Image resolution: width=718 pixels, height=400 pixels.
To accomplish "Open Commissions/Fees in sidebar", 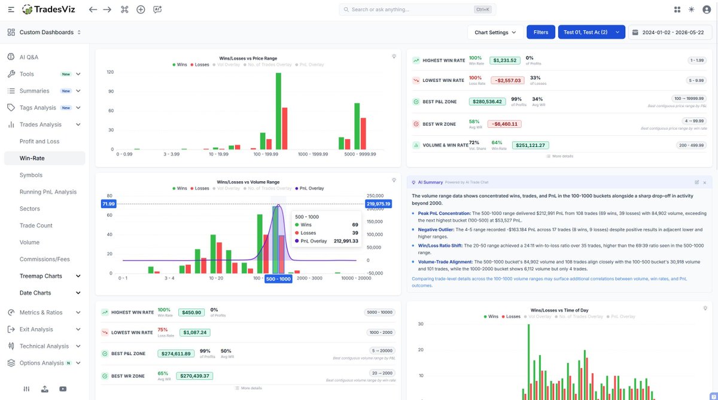I will point(45,259).
